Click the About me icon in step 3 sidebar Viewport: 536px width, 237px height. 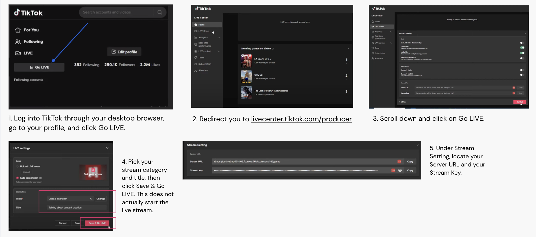[373, 58]
